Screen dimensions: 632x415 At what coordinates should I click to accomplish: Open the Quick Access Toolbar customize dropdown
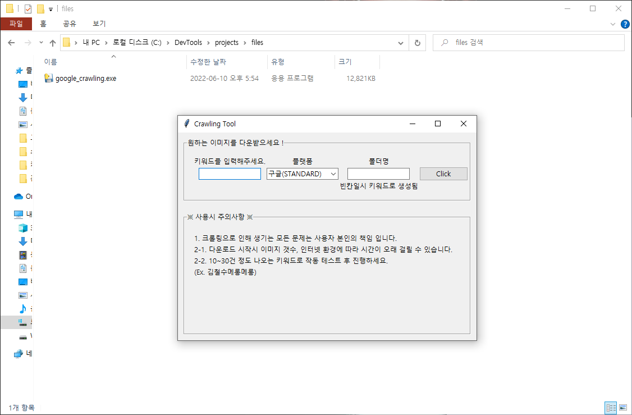(51, 9)
